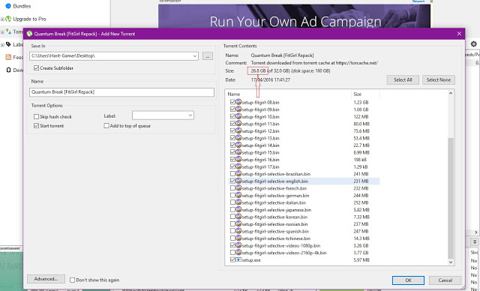Enable Skip hash check option

coord(37,116)
